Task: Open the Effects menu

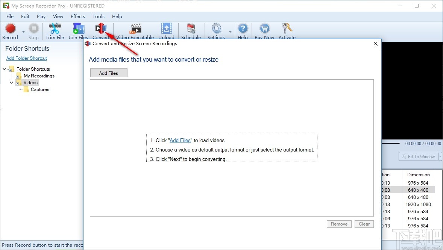Action: 78,17
